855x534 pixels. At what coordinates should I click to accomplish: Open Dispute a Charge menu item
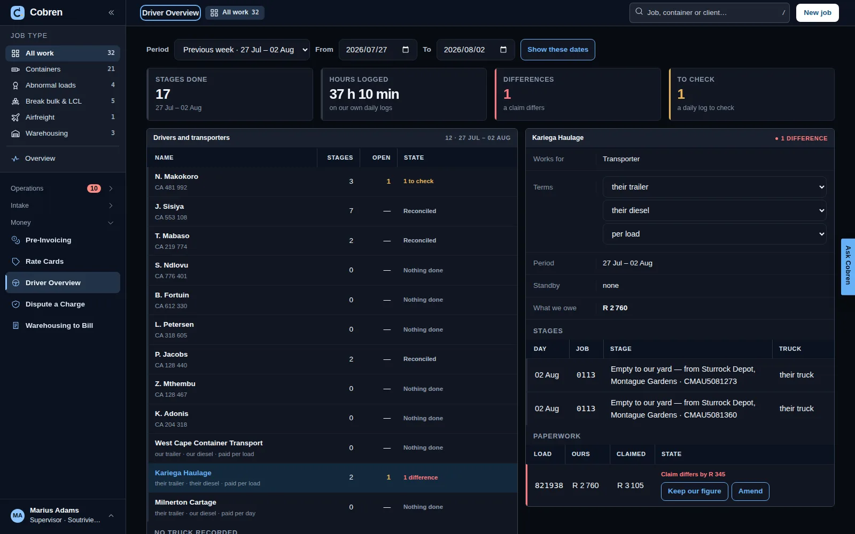63,304
